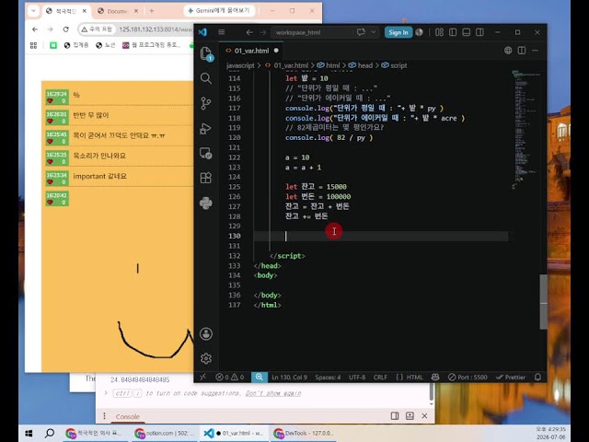The height and width of the screenshot is (442, 589).
Task: Toggle the primary side bar
Action: pos(453,32)
